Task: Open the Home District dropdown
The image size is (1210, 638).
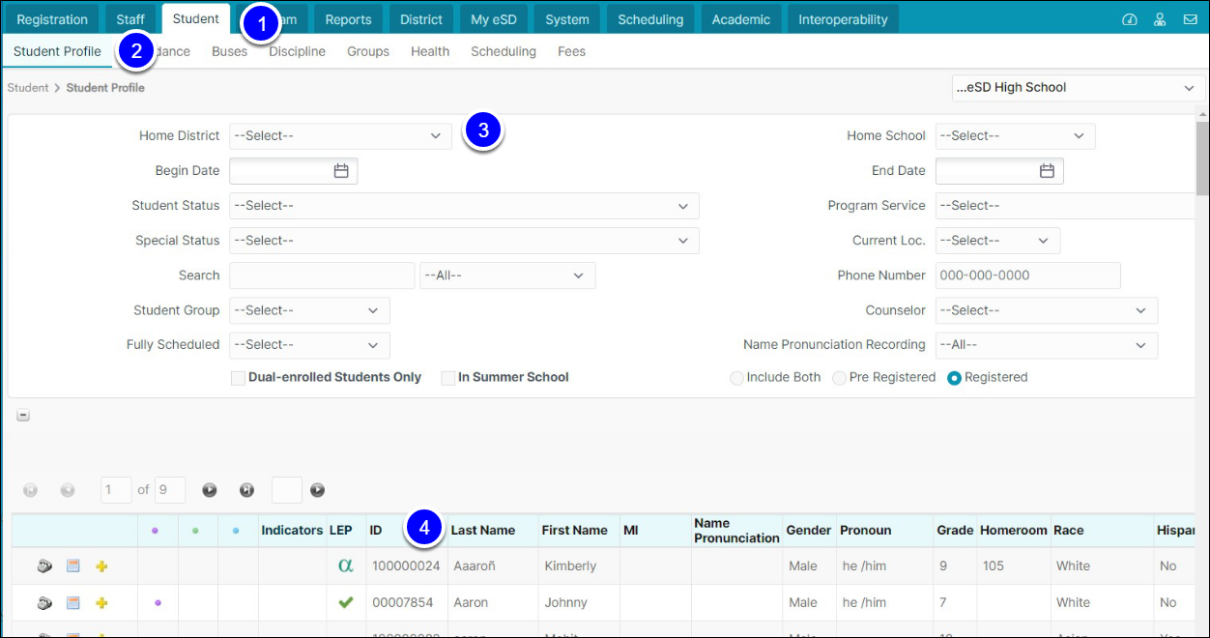Action: pyautogui.click(x=340, y=136)
